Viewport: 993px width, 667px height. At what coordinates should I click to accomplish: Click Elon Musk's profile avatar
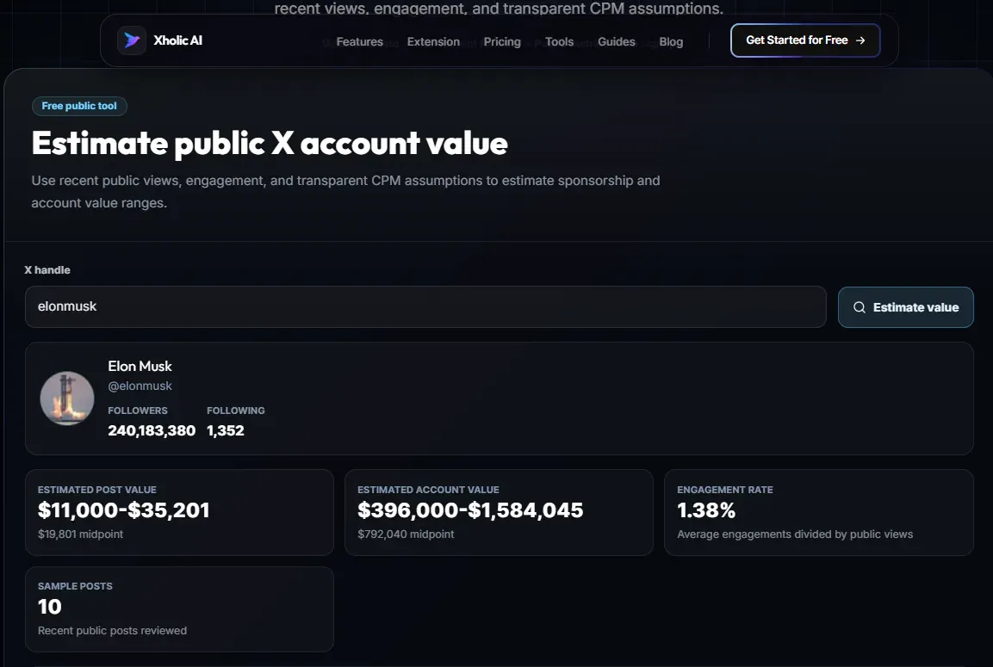pyautogui.click(x=67, y=398)
